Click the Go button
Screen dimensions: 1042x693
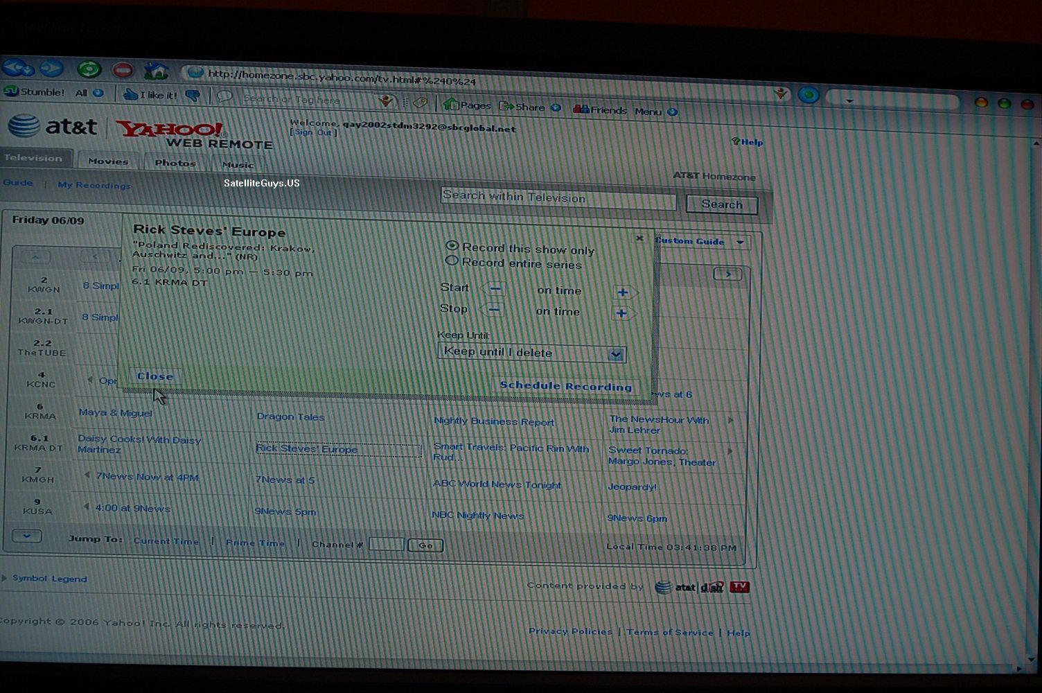pos(425,545)
